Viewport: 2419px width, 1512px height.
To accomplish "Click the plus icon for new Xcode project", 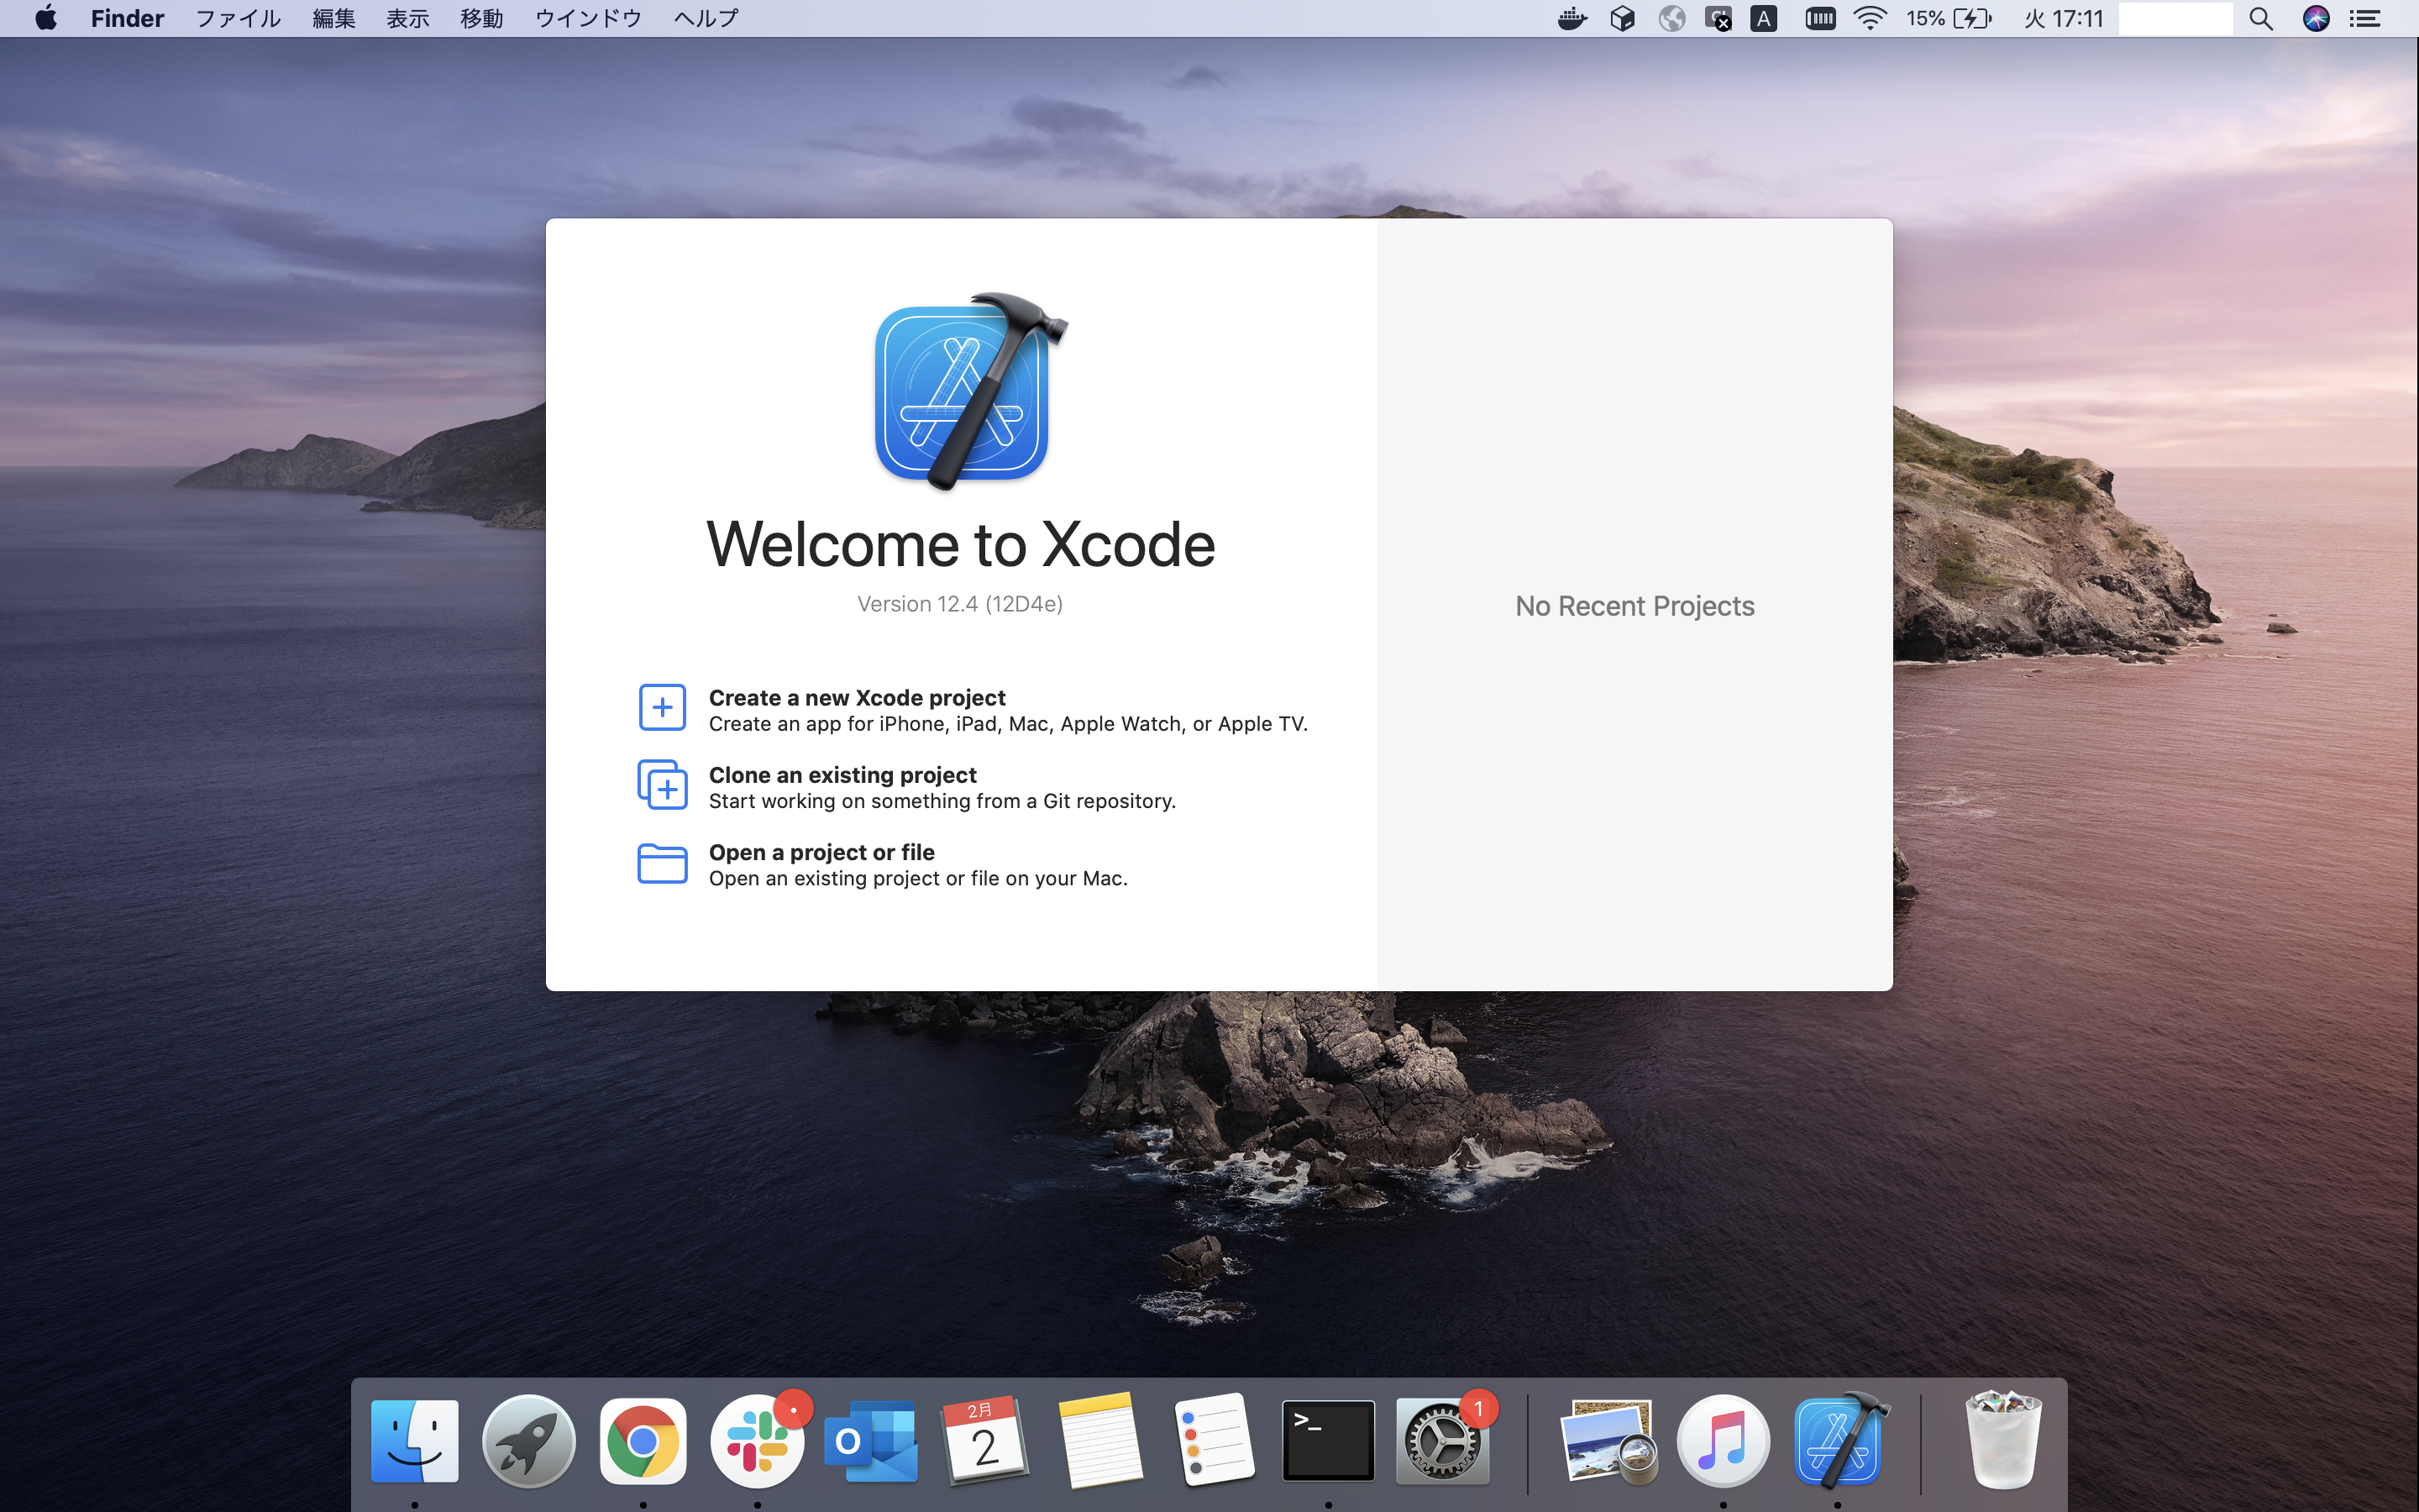I will click(x=662, y=708).
